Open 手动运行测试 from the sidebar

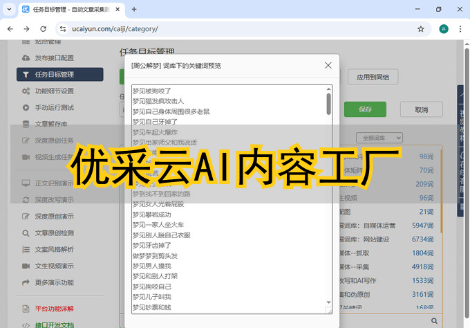[x=54, y=107]
